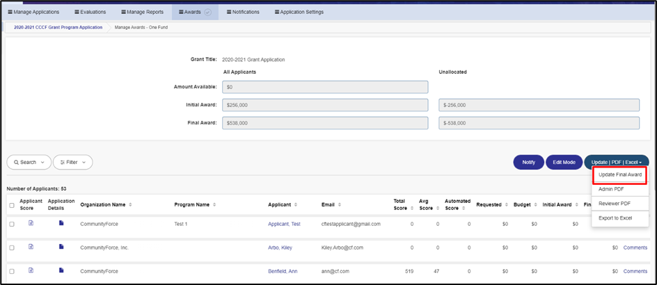Viewport: 657px width, 285px height.
Task: Open 2020-2021 CCCF Grant Program Application breadcrumb
Action: [58, 27]
